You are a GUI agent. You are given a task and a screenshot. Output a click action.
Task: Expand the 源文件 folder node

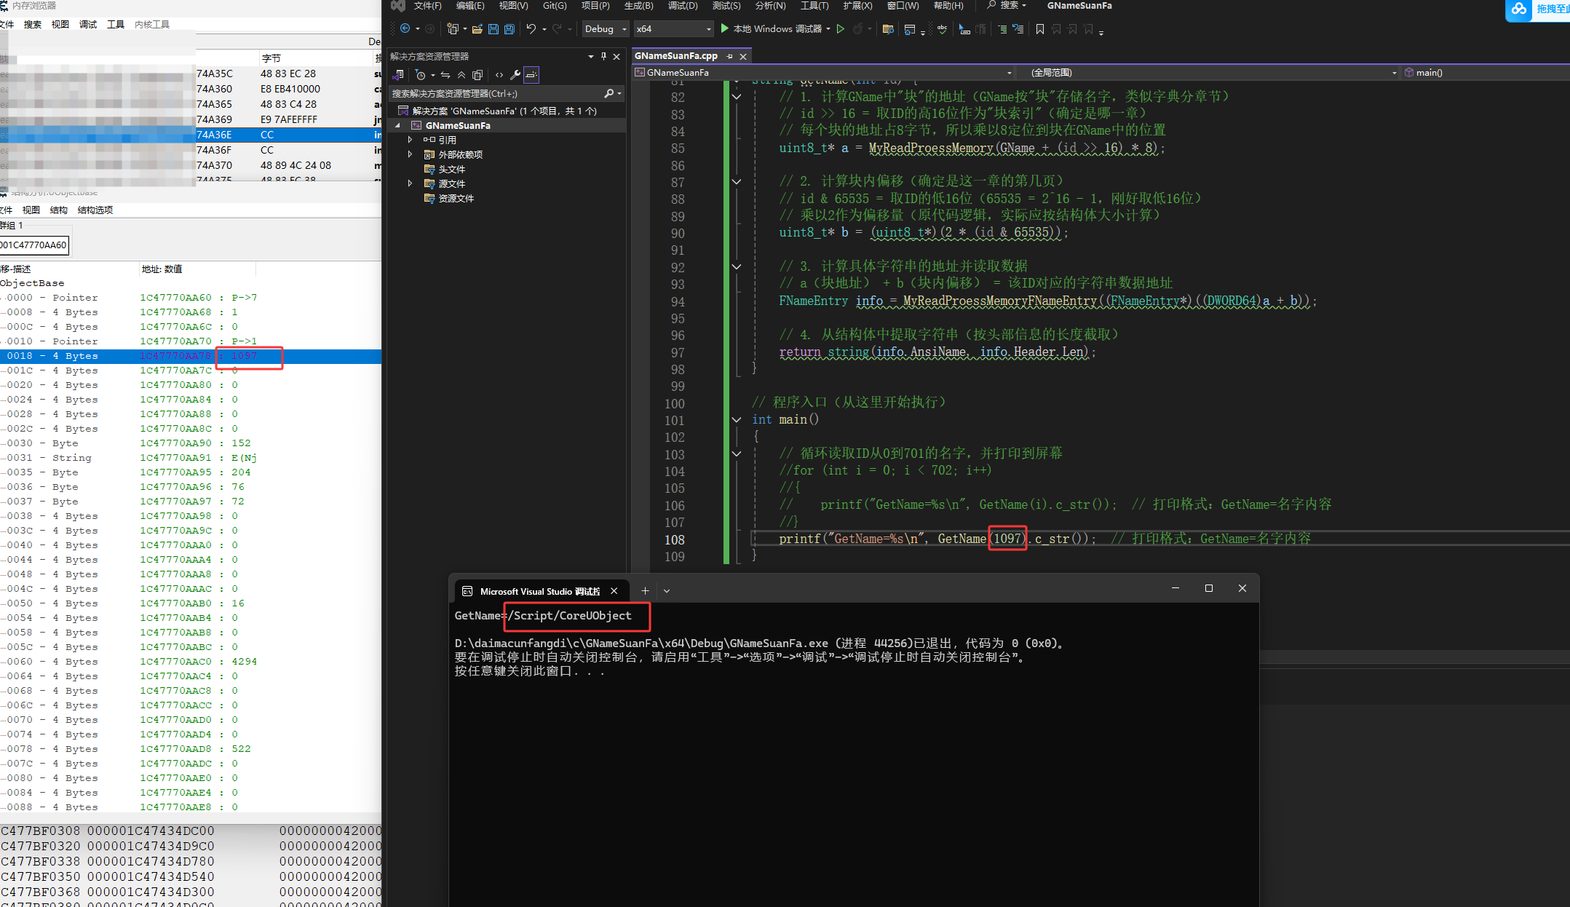(410, 183)
